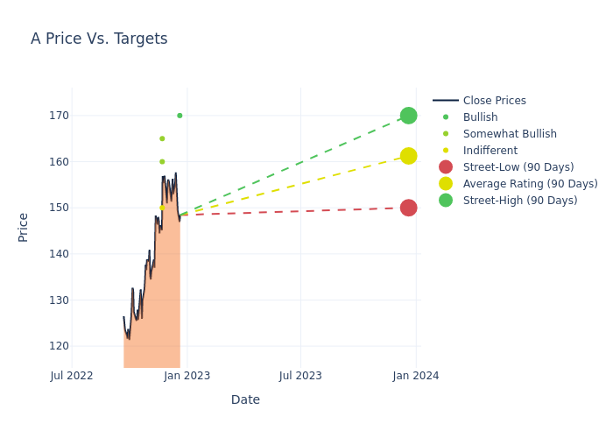The width and height of the screenshot is (613, 438).
Task: Click the Price axis title
Action: point(24,227)
